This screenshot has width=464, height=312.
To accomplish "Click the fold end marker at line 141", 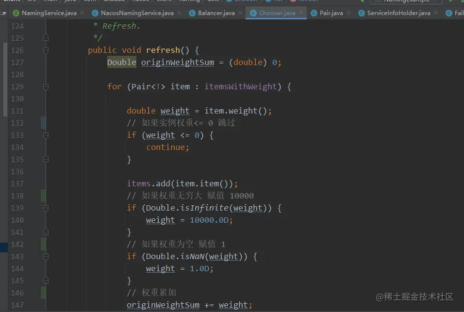I will (x=46, y=232).
